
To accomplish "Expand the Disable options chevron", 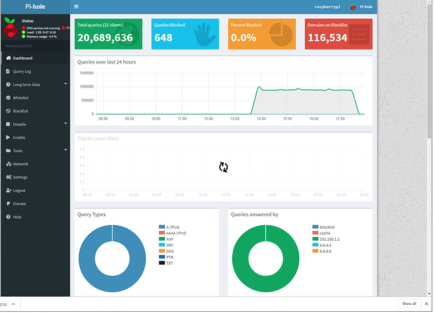I will [65, 124].
